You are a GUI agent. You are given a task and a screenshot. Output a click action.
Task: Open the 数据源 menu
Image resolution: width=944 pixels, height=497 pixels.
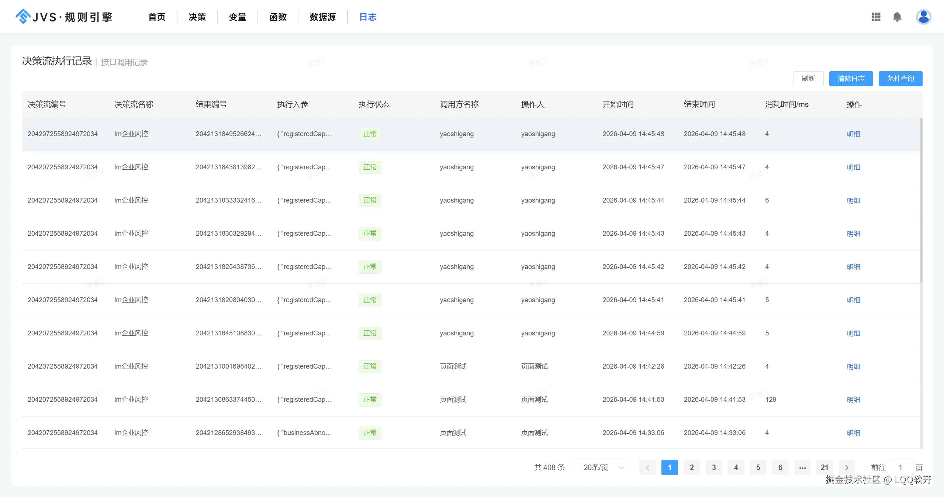pos(322,17)
